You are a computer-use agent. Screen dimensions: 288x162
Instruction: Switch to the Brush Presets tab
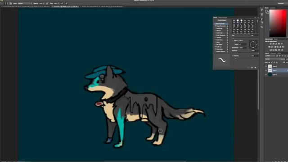click(222, 18)
